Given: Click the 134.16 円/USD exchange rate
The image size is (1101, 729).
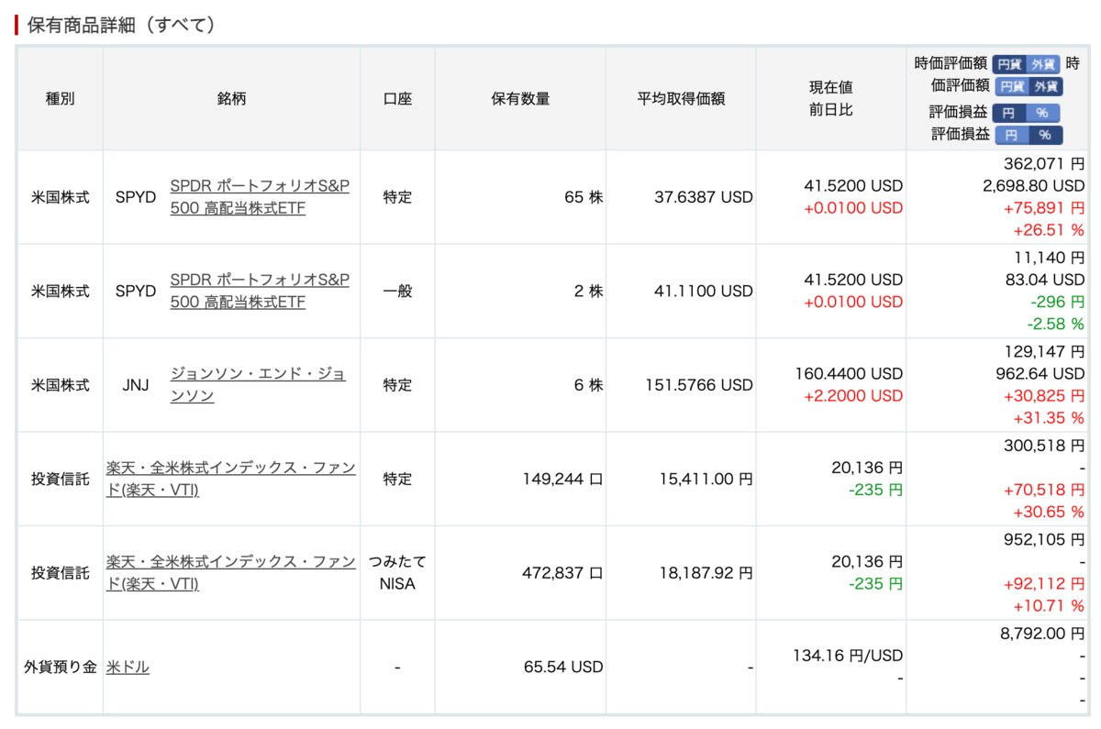Looking at the screenshot, I should point(848,656).
